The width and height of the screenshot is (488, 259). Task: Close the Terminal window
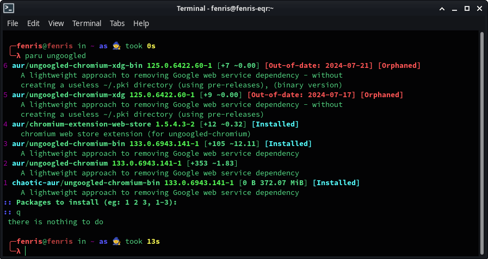coord(479,9)
